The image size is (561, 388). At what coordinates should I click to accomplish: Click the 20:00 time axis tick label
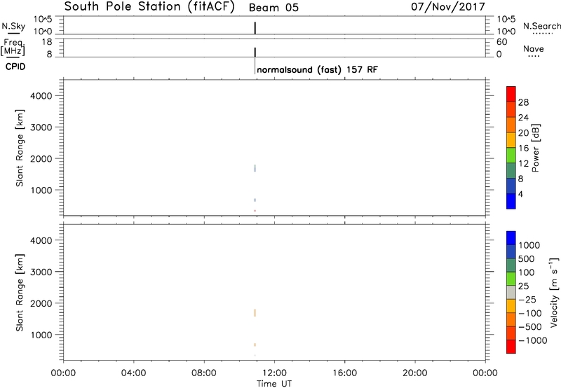[x=415, y=373]
